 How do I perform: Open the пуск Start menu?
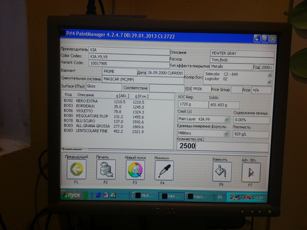tap(74, 195)
